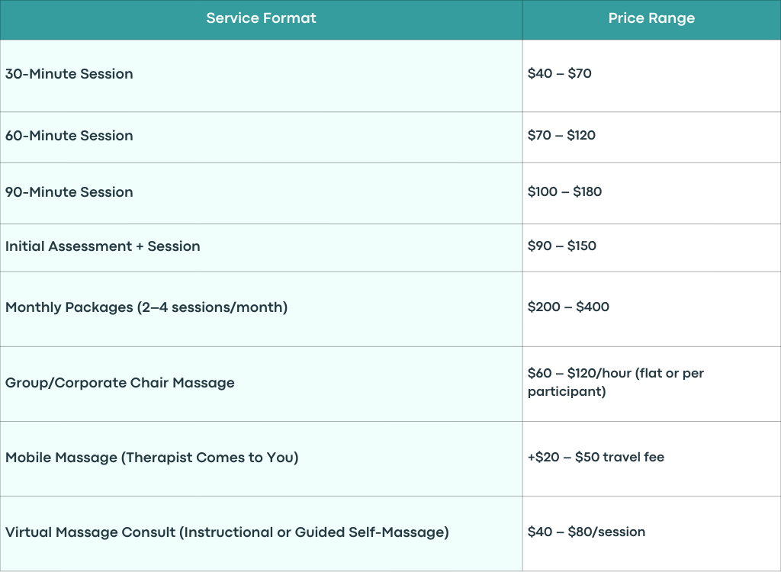Image resolution: width=781 pixels, height=572 pixels.
Task: Select the 30-Minute Session cell
Action: click(261, 76)
